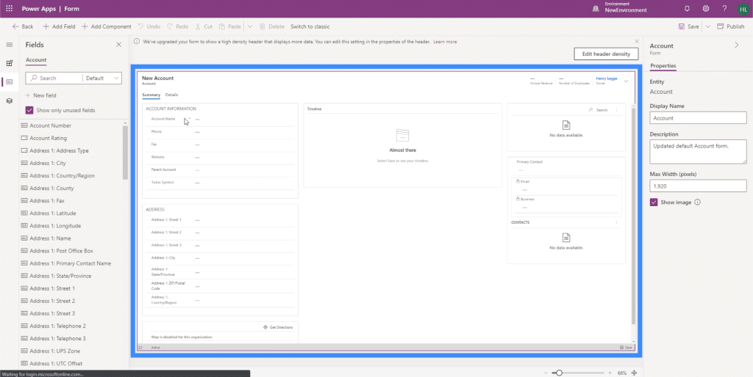Click the Fields list scrollbar
The image size is (753, 377).
point(125,153)
